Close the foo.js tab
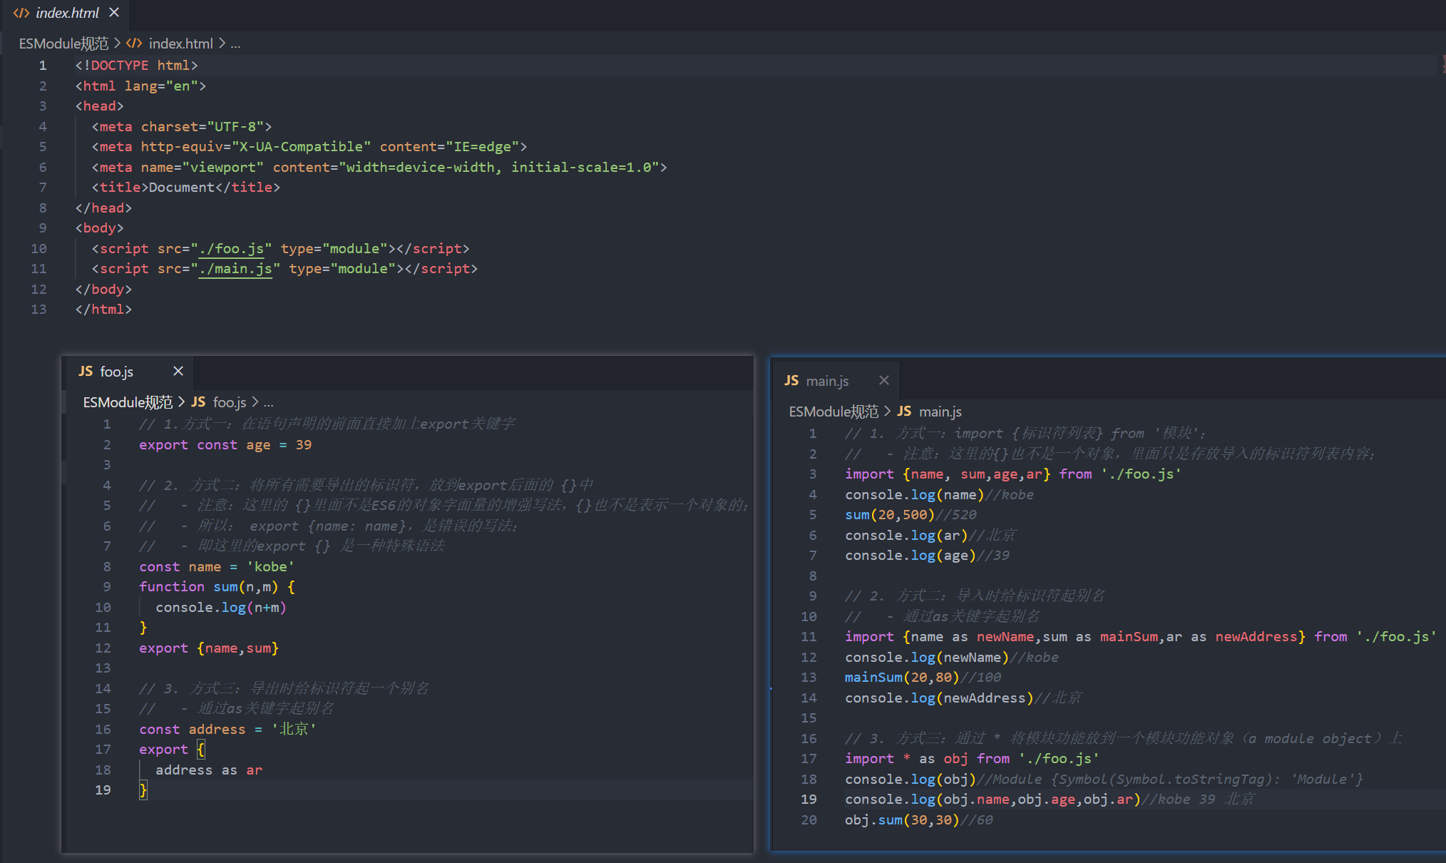Screen dimensions: 1446x863 [178, 371]
